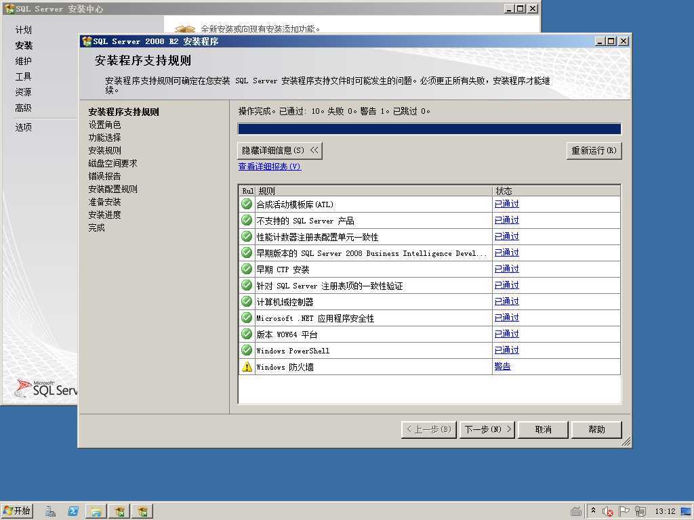Open 已通过 status link for 合成活动模板库(ATL)
The height and width of the screenshot is (520, 694).
(506, 204)
